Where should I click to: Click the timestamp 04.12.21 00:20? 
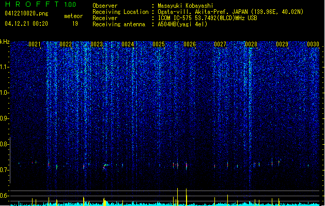(x=26, y=24)
